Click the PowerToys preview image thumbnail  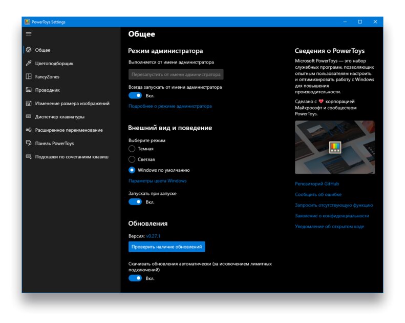click(335, 147)
